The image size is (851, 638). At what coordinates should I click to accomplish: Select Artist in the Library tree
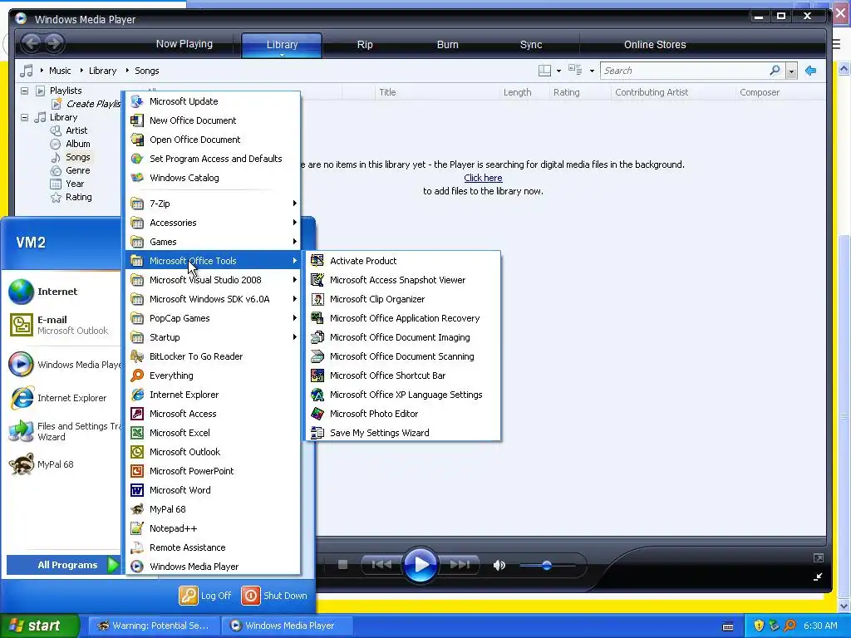[76, 130]
